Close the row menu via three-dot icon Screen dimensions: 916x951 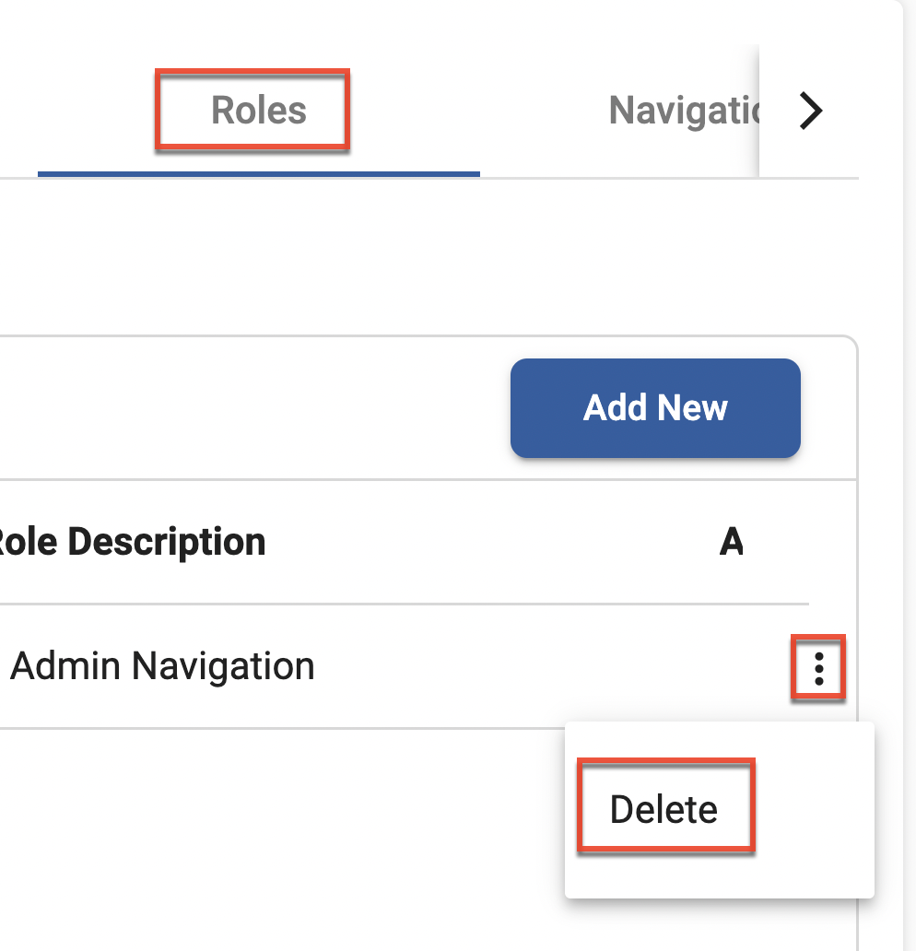coord(818,667)
